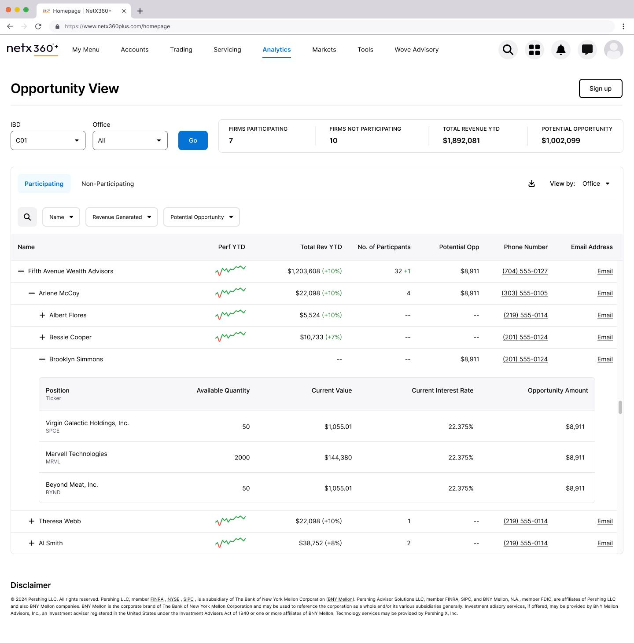The height and width of the screenshot is (643, 634).
Task: Open the notifications bell
Action: tap(560, 50)
